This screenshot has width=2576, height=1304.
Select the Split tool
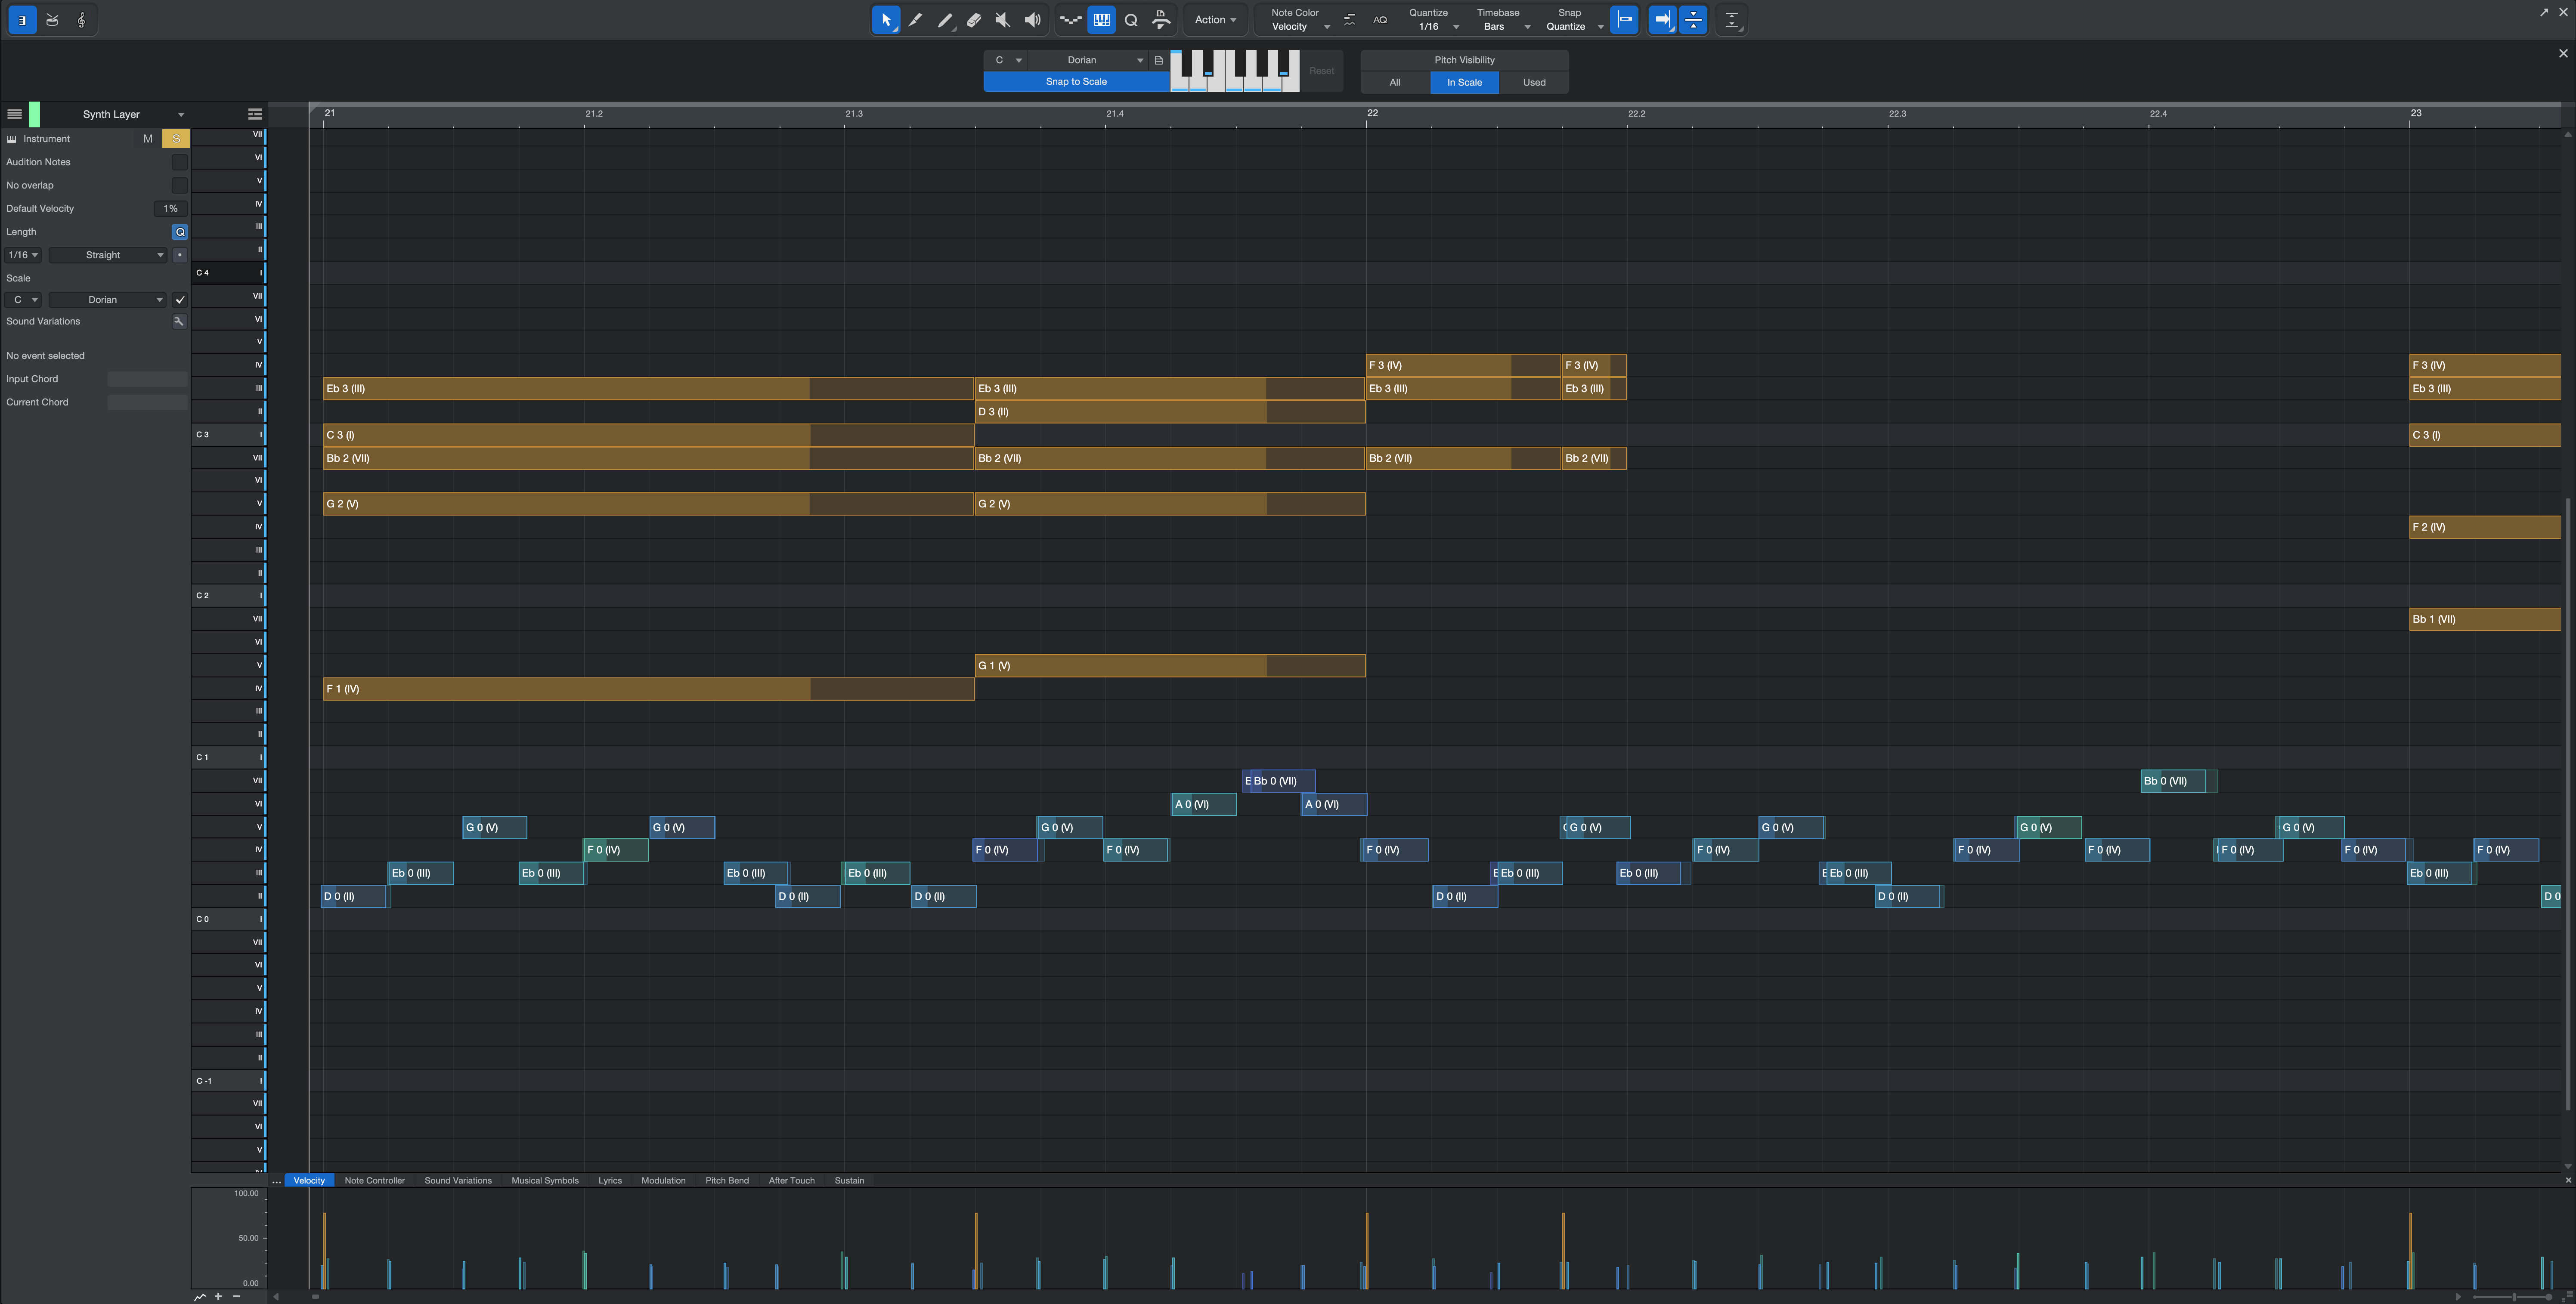[915, 20]
